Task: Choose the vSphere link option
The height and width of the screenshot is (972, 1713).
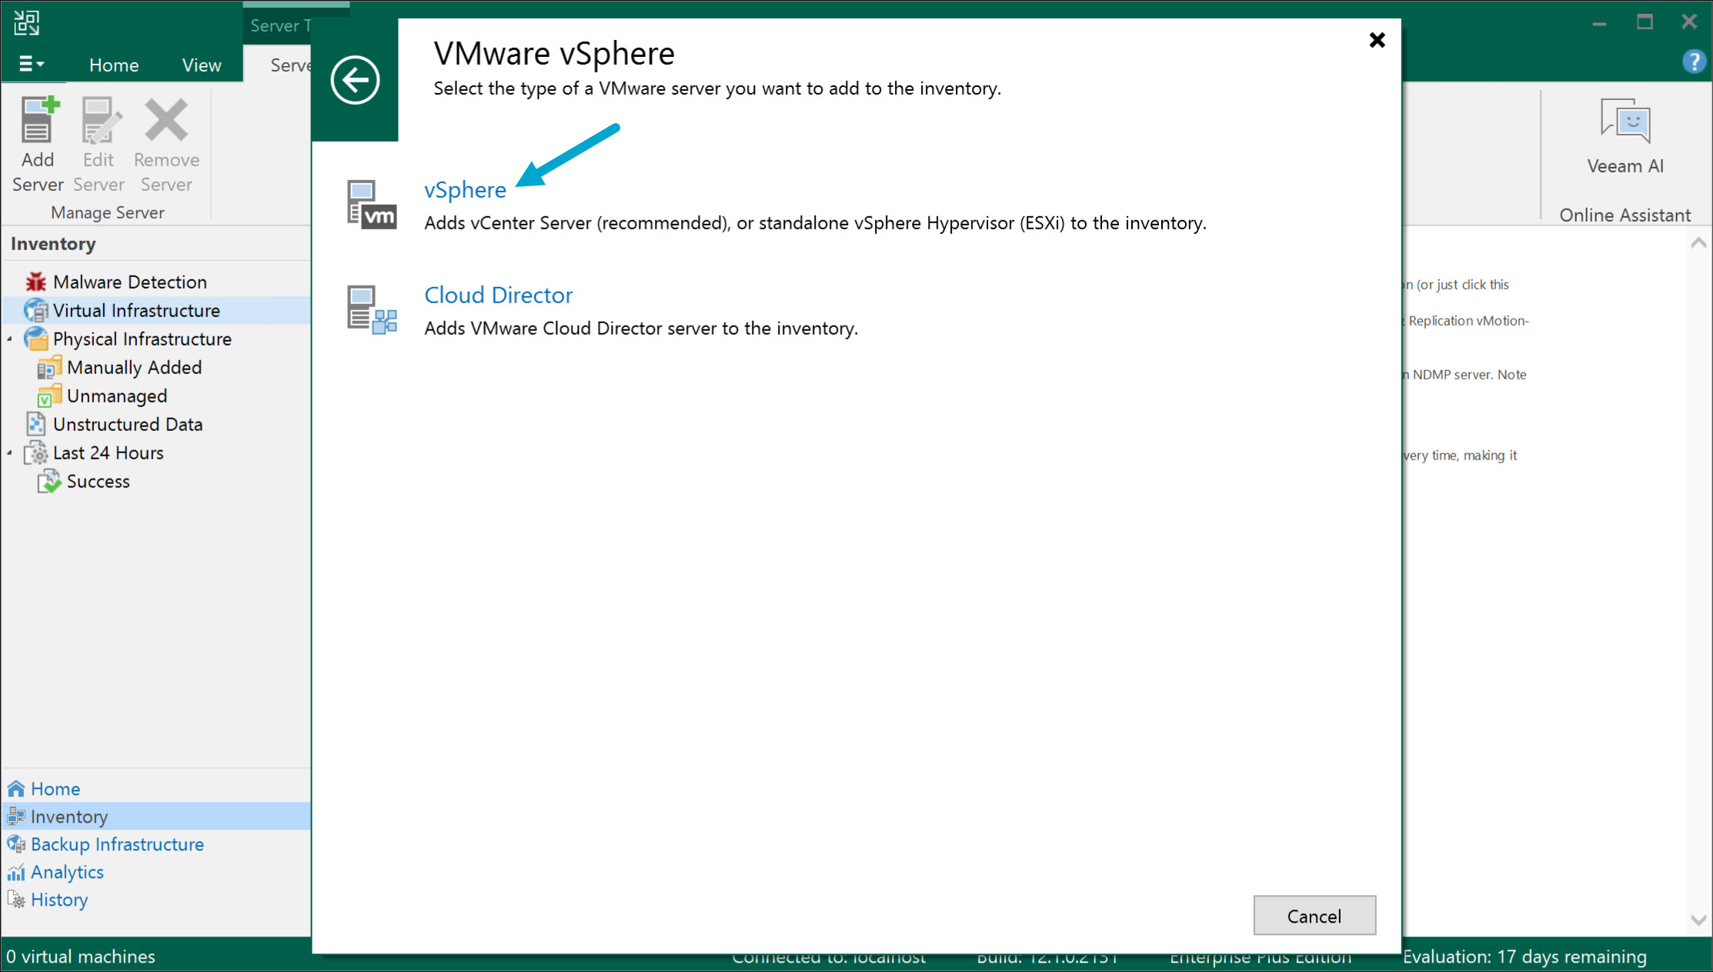Action: [x=465, y=189]
